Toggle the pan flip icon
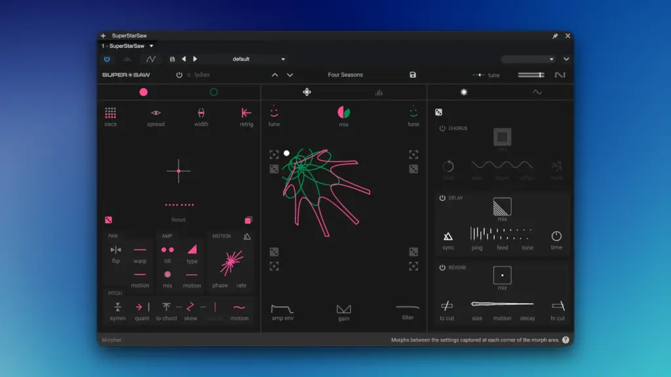This screenshot has width=671, height=377. pyautogui.click(x=115, y=249)
